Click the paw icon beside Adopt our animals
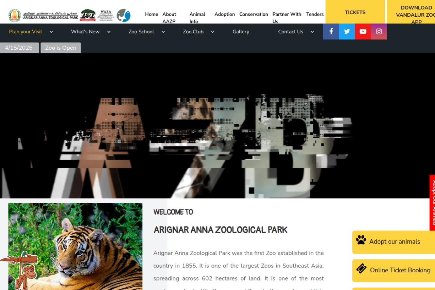Viewport: 435px width, 290px height. (x=361, y=240)
